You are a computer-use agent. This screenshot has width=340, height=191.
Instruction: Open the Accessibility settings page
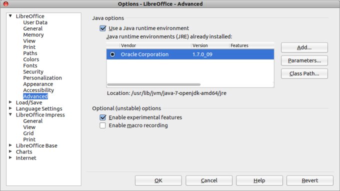click(x=38, y=90)
